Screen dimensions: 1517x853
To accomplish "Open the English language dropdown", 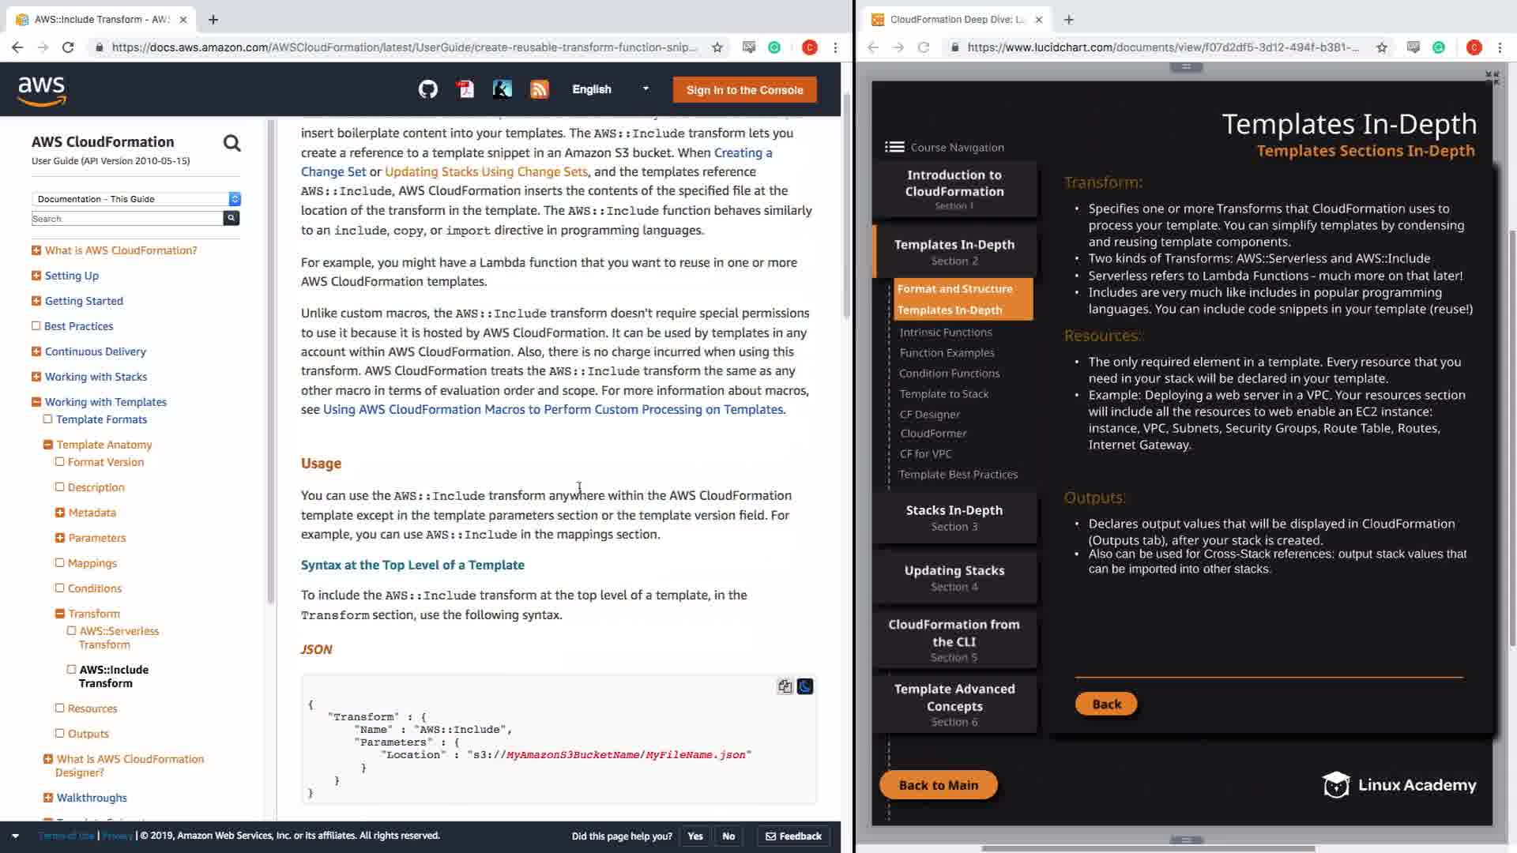I will pyautogui.click(x=610, y=89).
